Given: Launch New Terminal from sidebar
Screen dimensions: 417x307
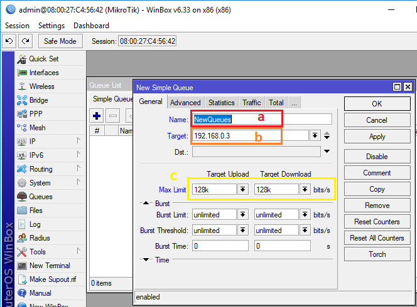Looking at the screenshot, I should (50, 266).
